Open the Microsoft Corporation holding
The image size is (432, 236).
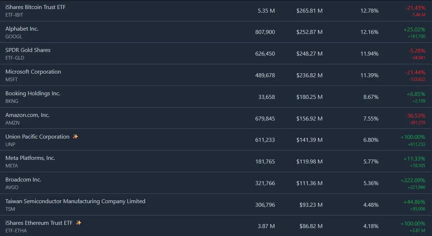33,72
